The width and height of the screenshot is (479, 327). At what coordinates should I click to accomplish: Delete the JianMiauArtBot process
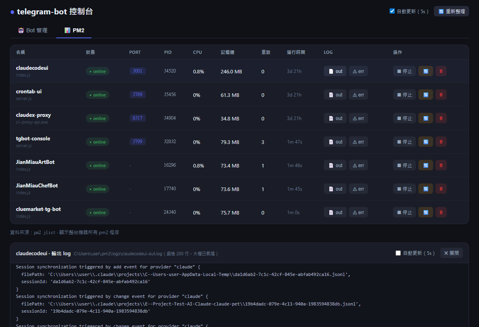click(441, 165)
